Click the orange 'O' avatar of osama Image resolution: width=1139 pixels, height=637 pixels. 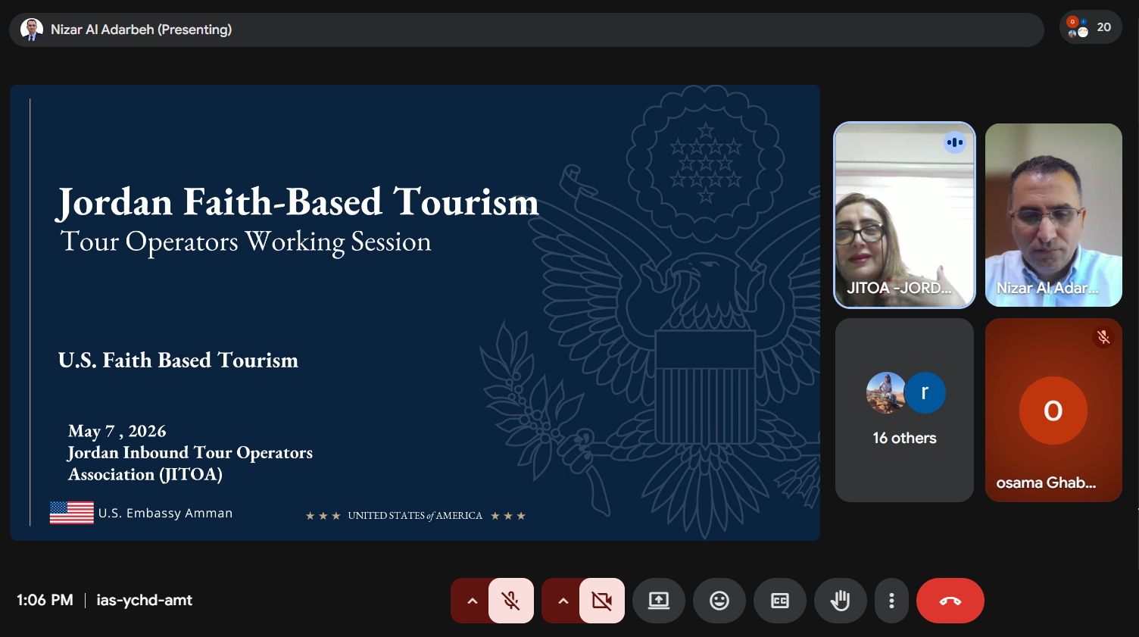[x=1053, y=411]
